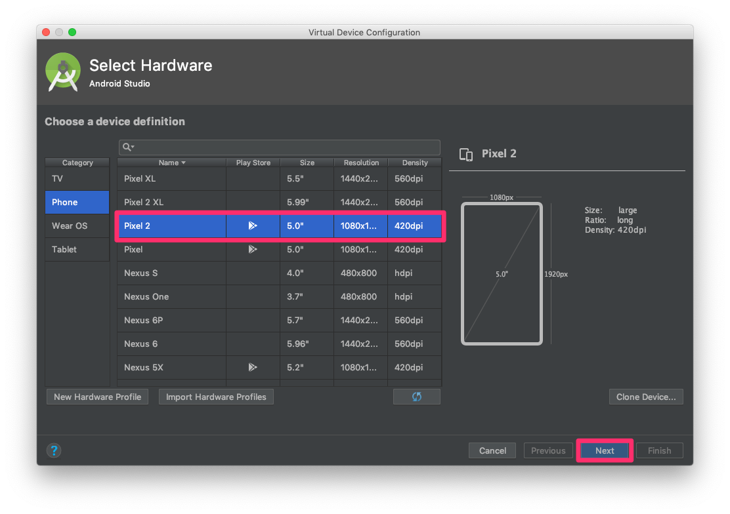Click the Category column header

tap(77, 163)
